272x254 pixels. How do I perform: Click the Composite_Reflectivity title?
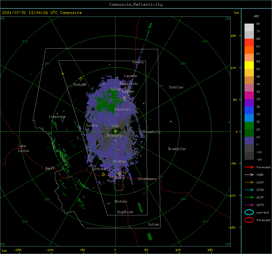136,5
